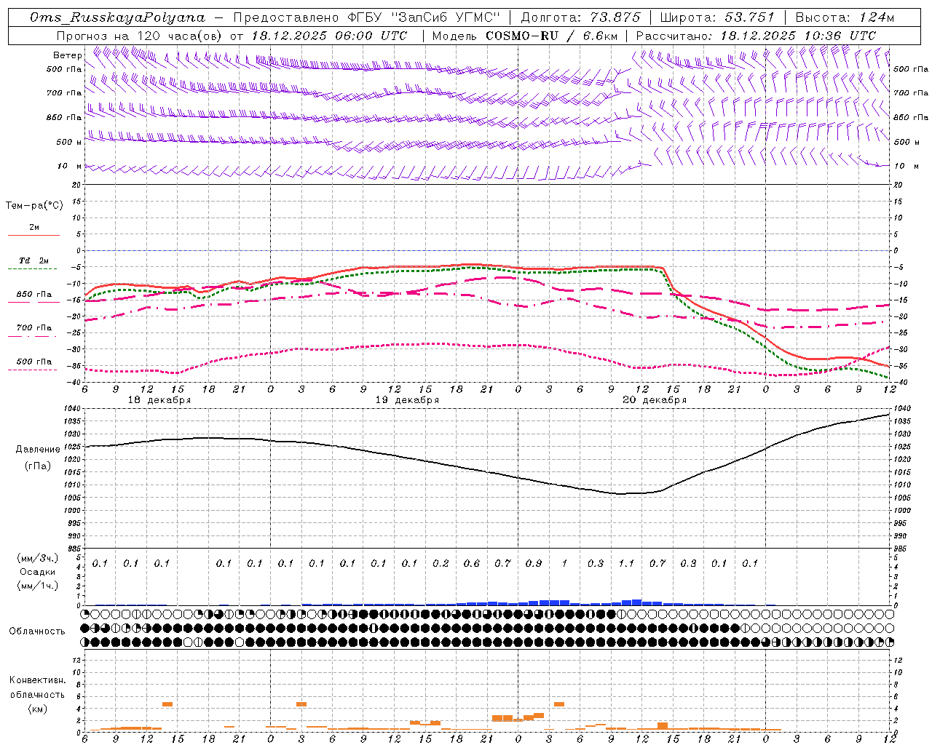Viewport: 932px width, 745px height.
Task: Click the 'Давление' pressure panel label
Action: click(x=38, y=450)
